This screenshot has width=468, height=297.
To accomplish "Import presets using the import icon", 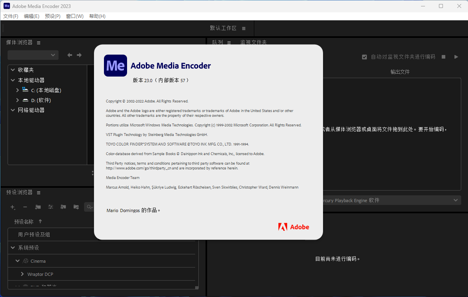I will (x=63, y=207).
